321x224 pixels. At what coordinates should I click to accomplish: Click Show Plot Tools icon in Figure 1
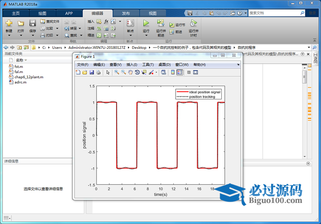point(195,72)
